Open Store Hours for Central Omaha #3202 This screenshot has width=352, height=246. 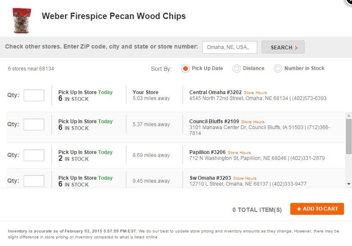coord(255,93)
